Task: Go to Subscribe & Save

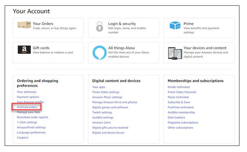Action: pyautogui.click(x=179, y=102)
